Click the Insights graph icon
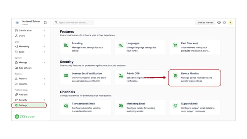Screen dimensions: 247x139 [16, 84]
